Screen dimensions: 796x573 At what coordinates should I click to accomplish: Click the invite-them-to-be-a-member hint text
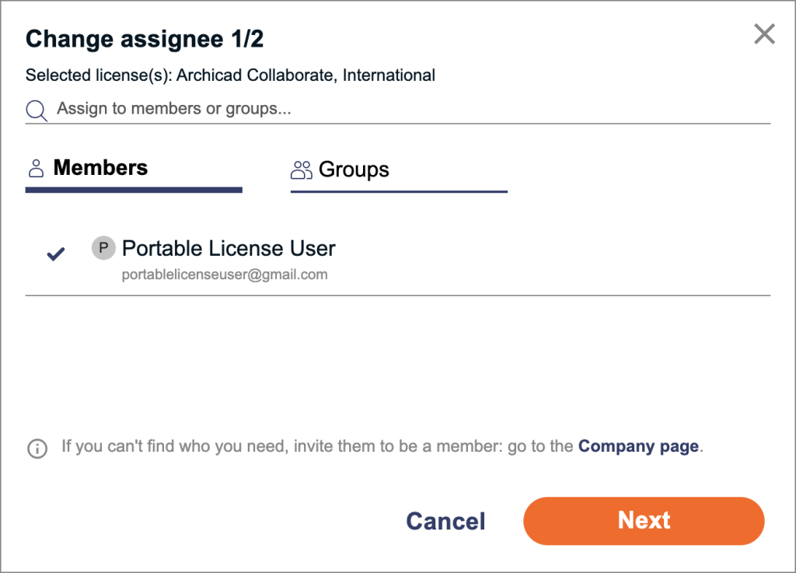point(319,447)
